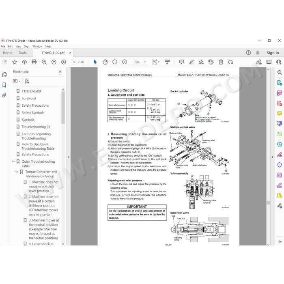
Task: Open fit page options icon
Action: 155,62
